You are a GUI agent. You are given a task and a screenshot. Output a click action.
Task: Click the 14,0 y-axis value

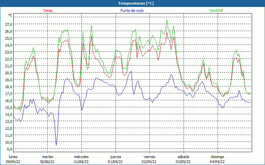coord(9,114)
